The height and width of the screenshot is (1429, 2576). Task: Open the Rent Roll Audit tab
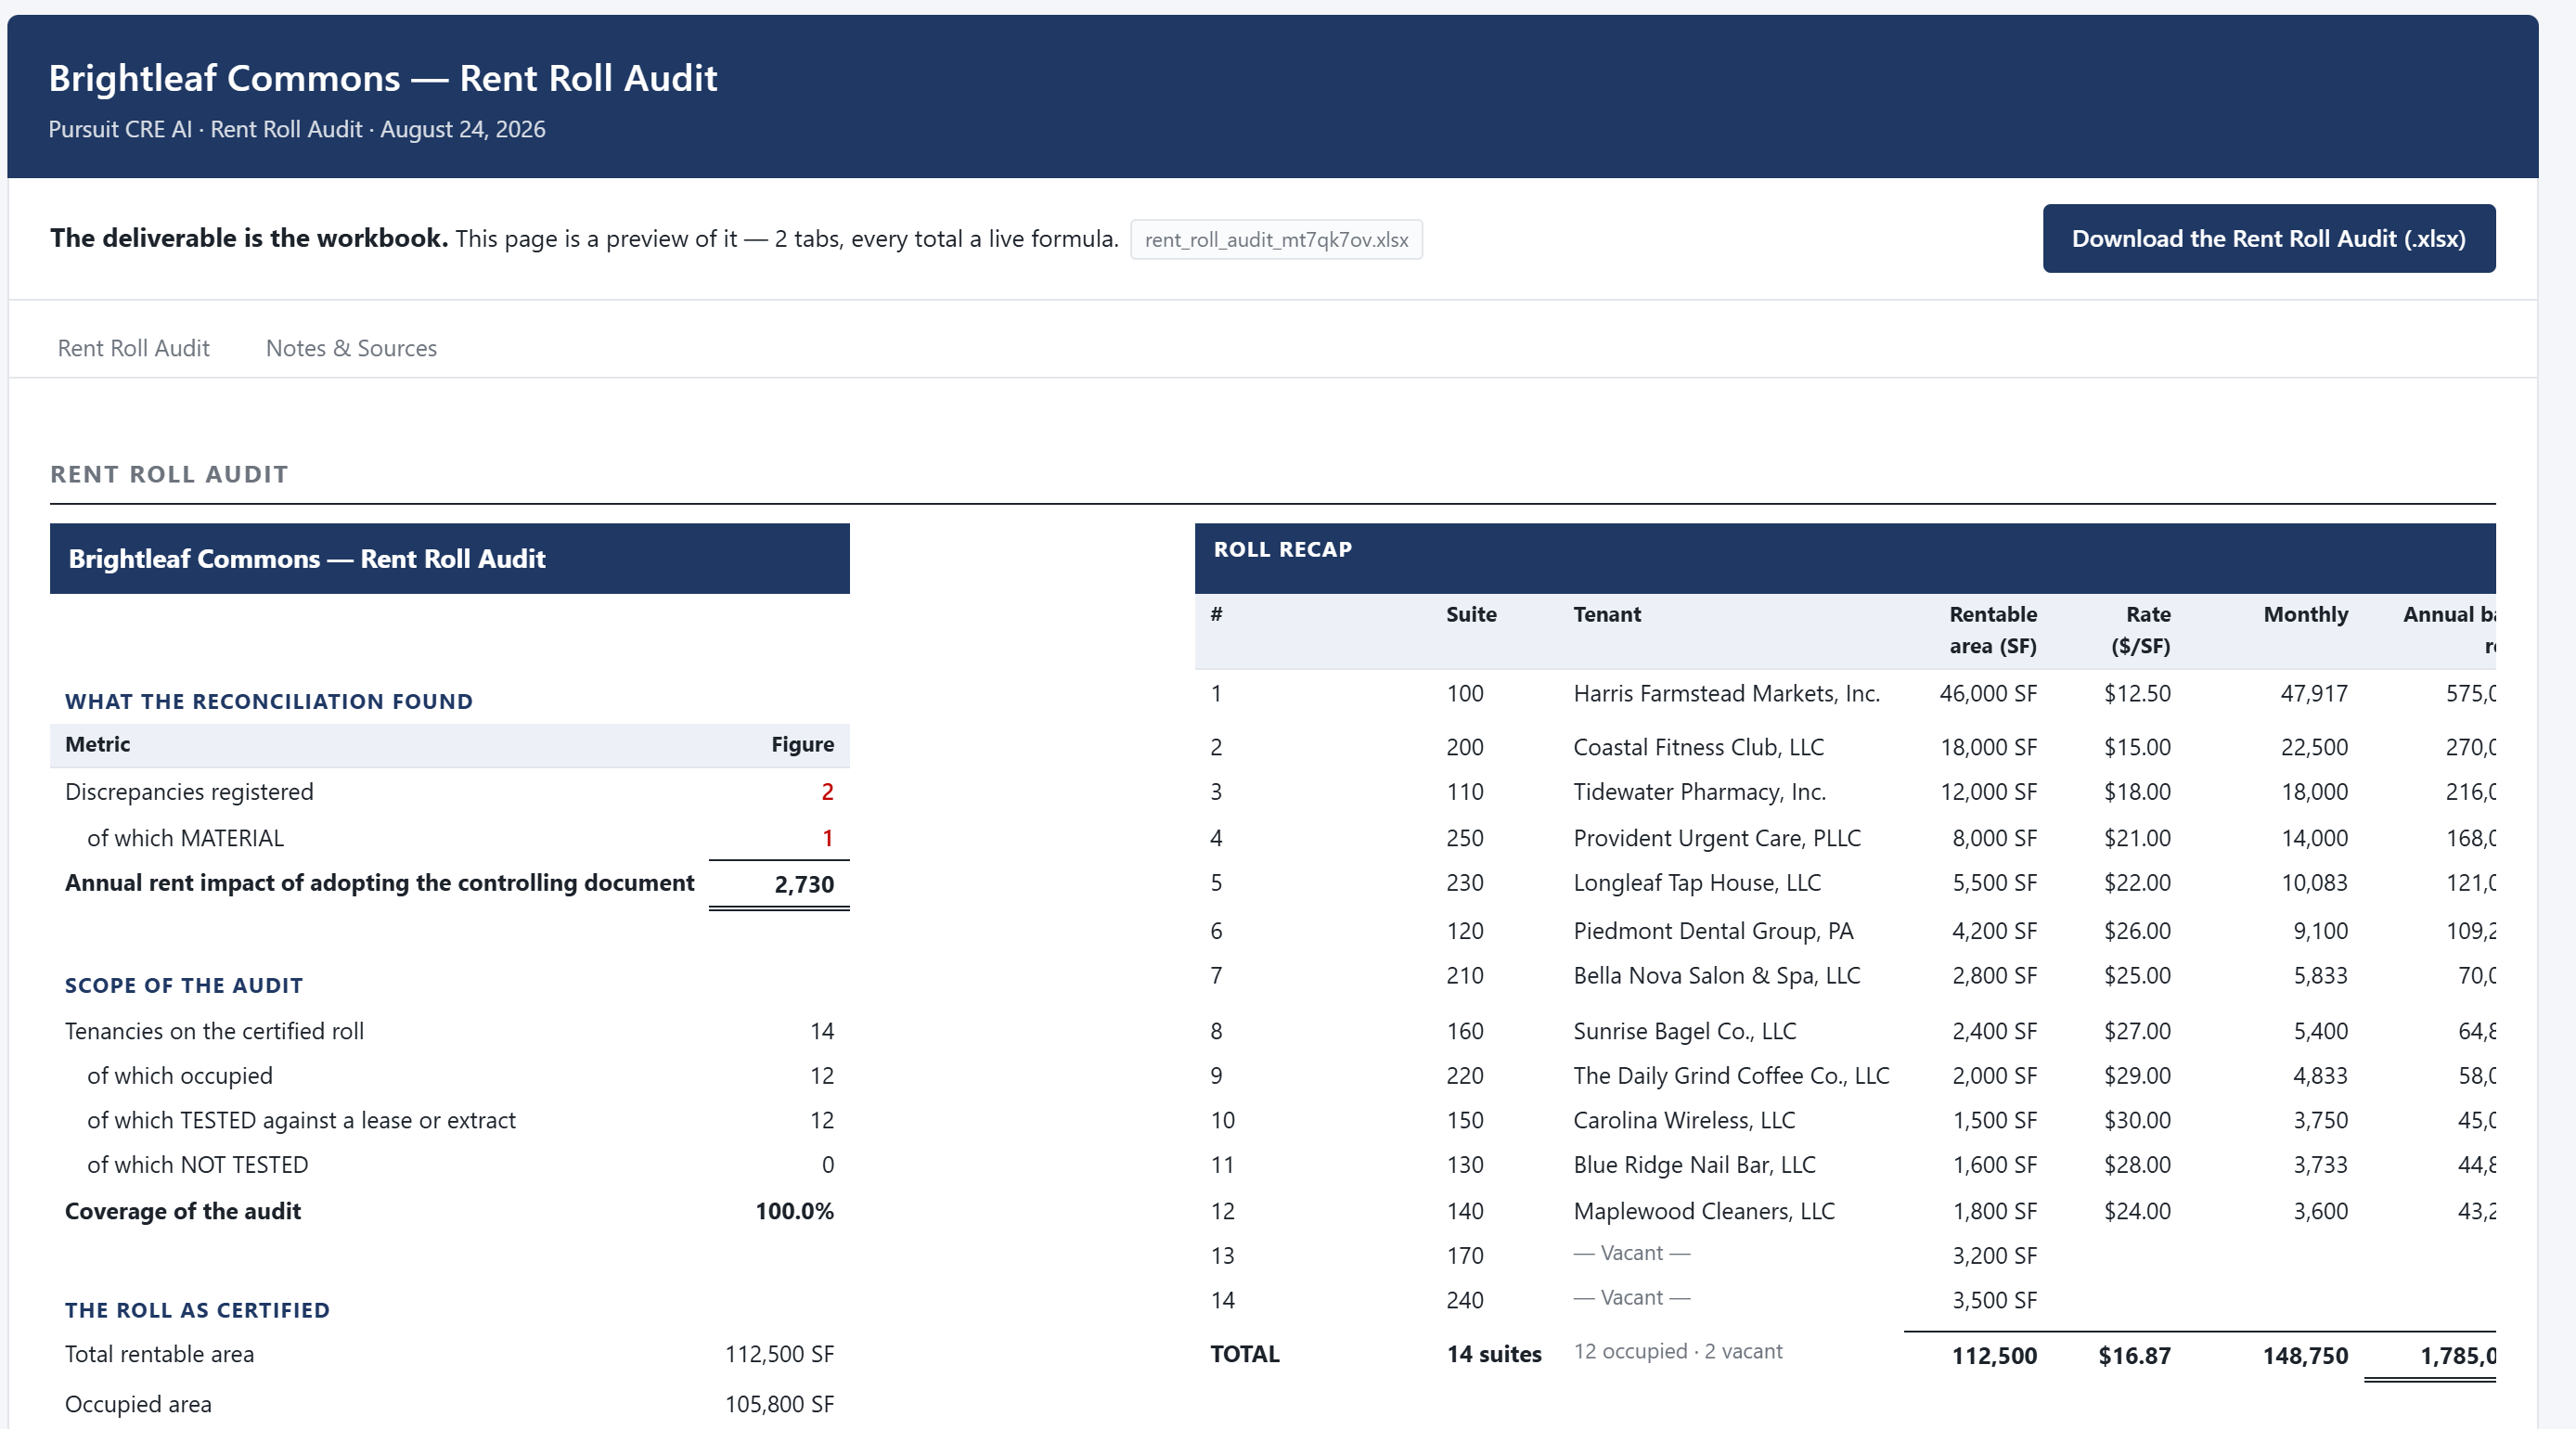133,348
